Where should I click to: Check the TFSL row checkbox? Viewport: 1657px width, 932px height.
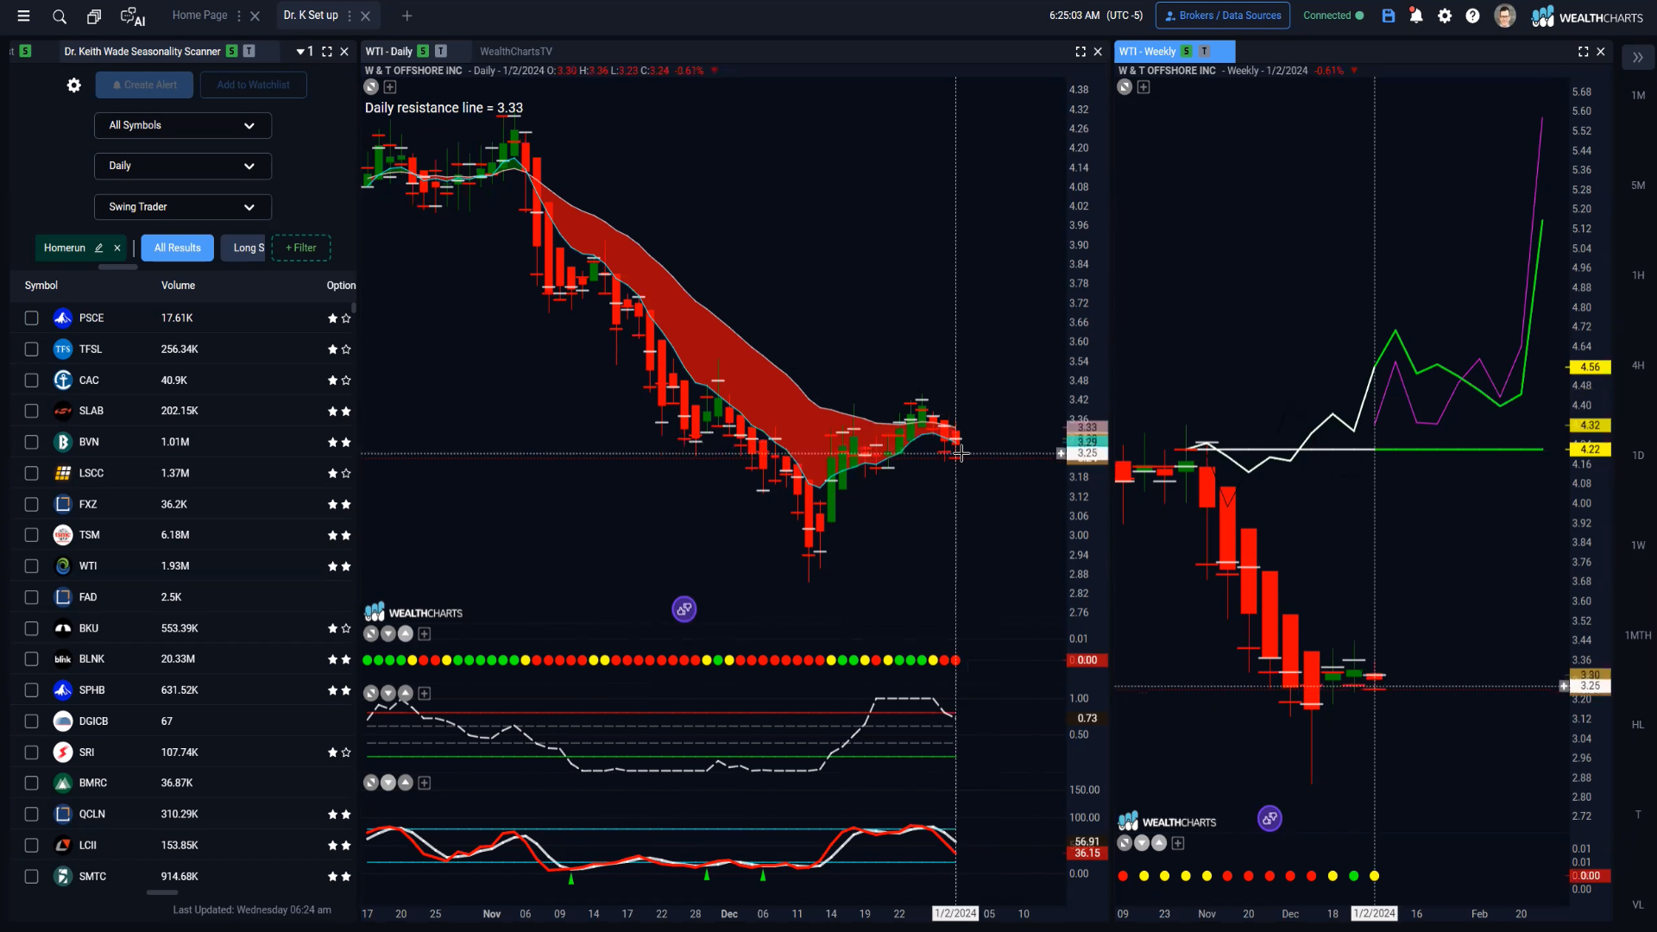(x=32, y=349)
